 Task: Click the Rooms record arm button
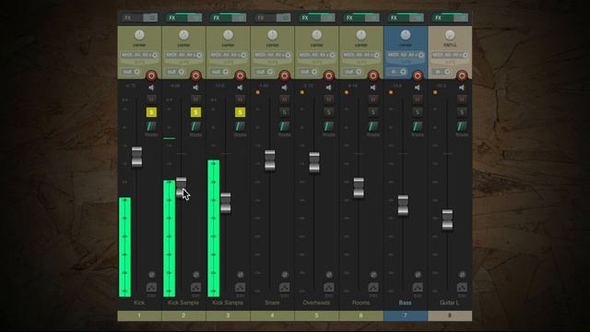[373, 76]
